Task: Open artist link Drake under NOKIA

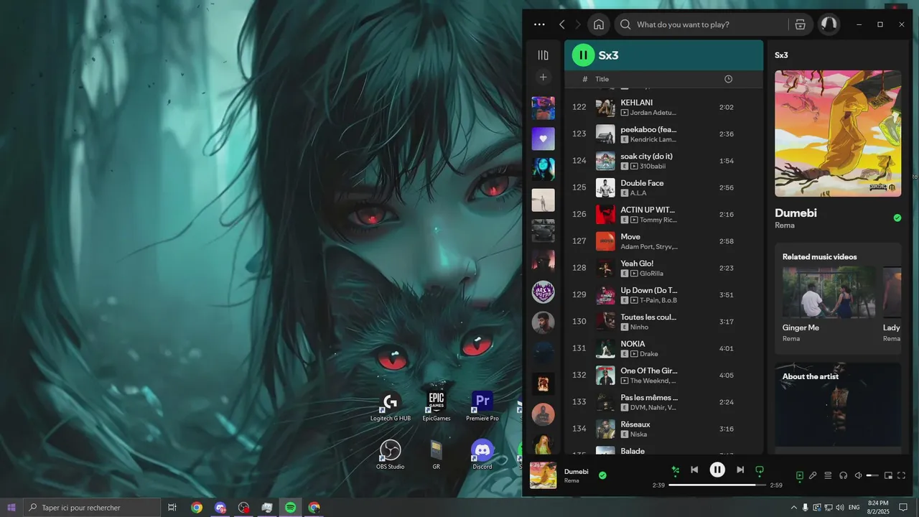Action: (649, 354)
